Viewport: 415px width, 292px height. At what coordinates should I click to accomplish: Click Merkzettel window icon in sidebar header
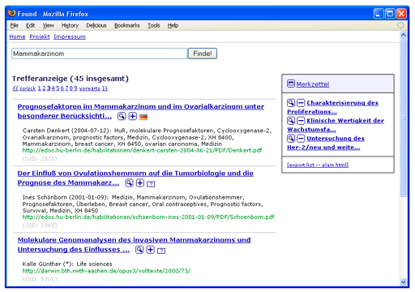[x=291, y=84]
